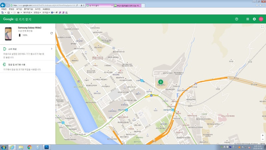Click the 잠금 및 초기화 lock icon
Image resolution: width=266 pixels, height=150 pixels.
pos(4,64)
